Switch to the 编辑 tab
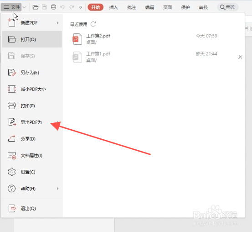This screenshot has width=252, height=232. tap(149, 7)
